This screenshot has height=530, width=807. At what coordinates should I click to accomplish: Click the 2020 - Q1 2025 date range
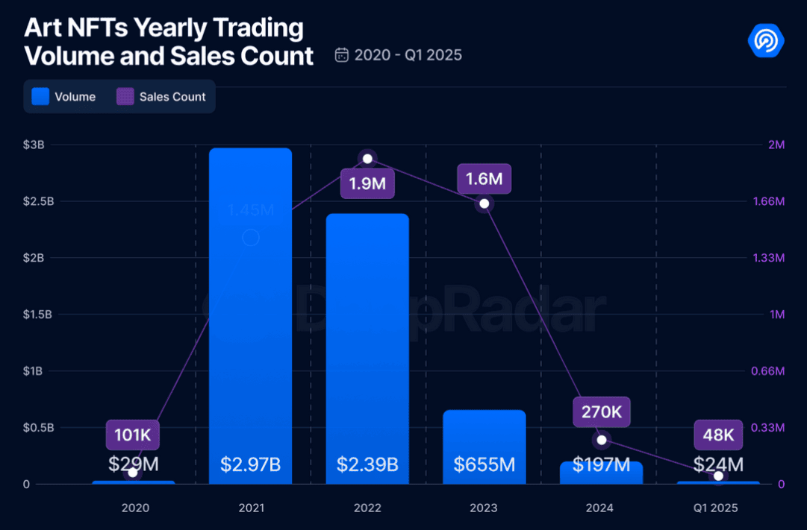(408, 55)
